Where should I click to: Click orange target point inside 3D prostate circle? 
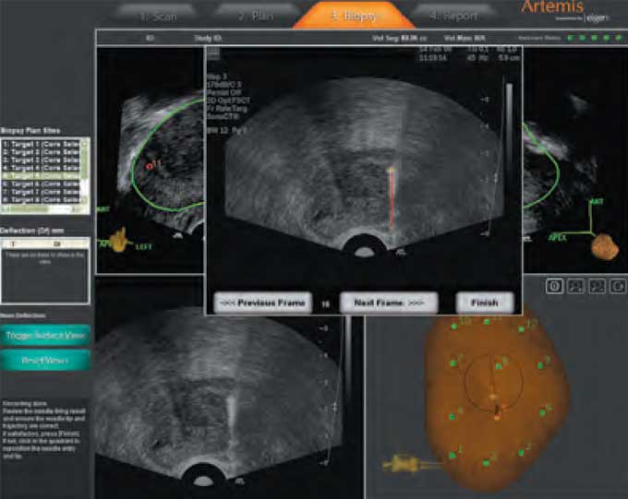[x=493, y=398]
